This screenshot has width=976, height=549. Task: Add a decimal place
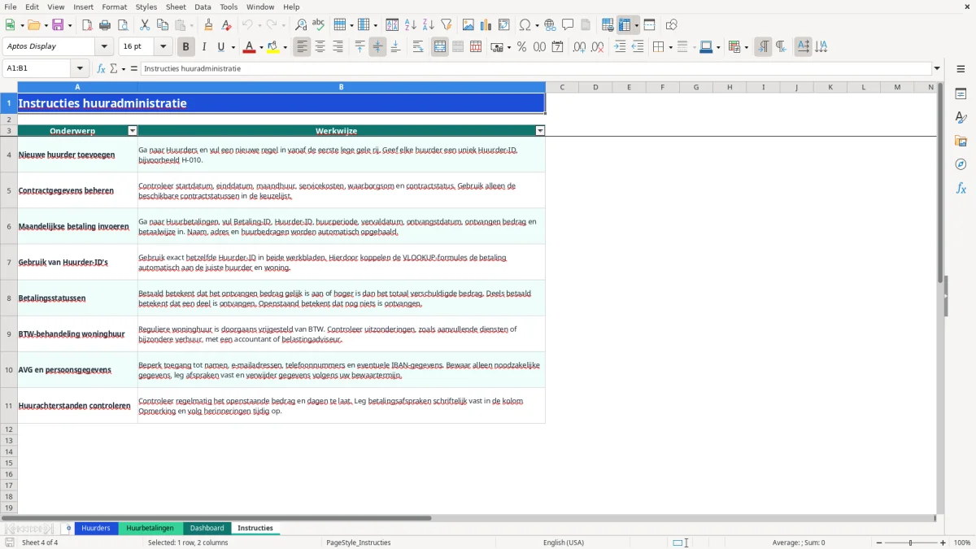pos(580,47)
